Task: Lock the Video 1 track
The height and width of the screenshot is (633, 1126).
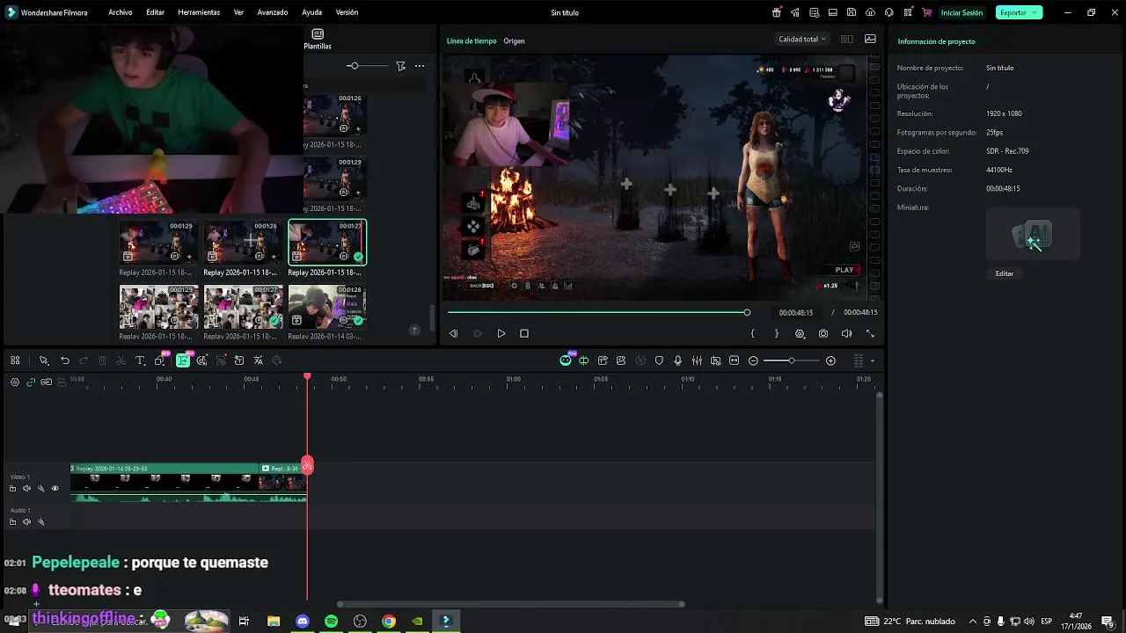Action: (x=12, y=489)
